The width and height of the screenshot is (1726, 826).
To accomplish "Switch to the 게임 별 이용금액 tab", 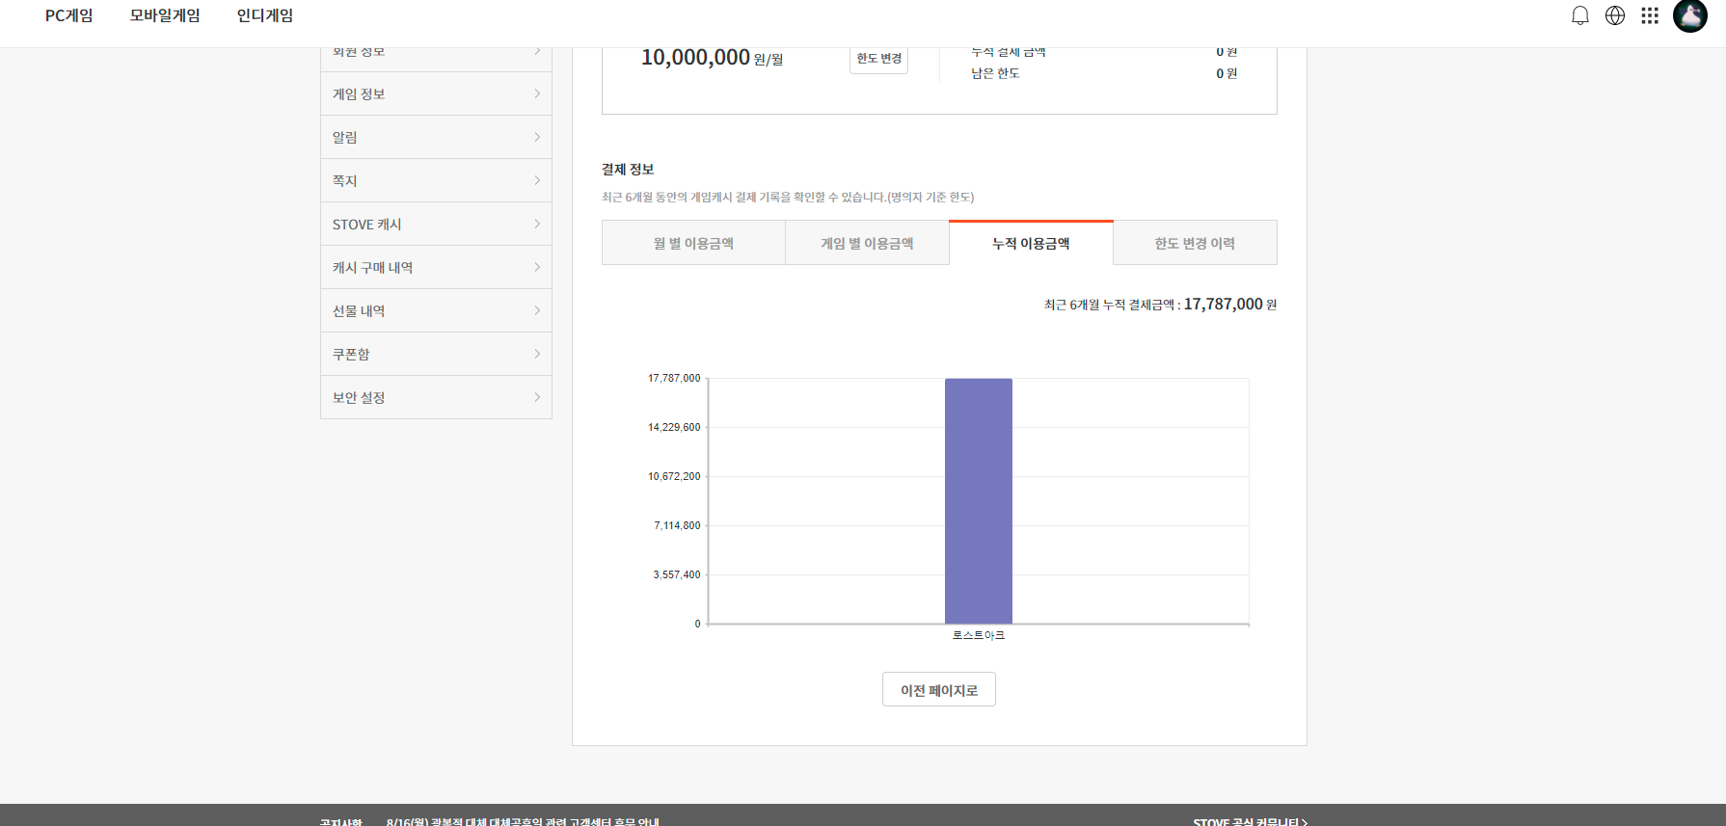I will point(867,243).
